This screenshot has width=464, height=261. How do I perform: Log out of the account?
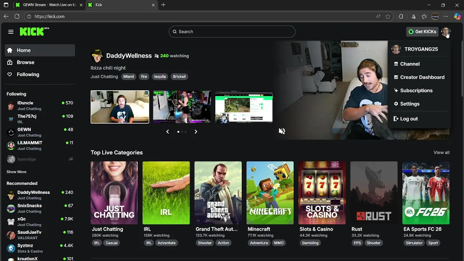point(419,119)
